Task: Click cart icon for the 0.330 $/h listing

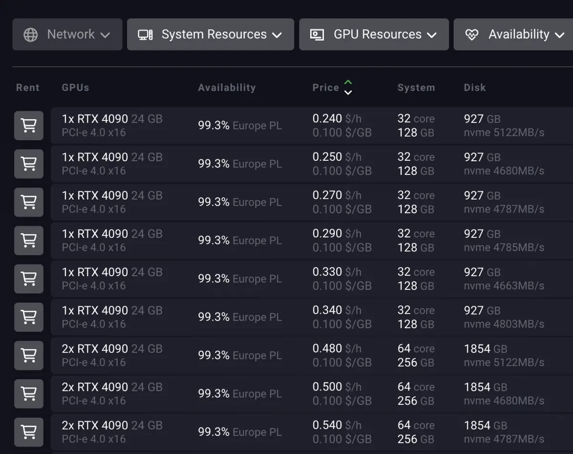Action: click(x=29, y=279)
